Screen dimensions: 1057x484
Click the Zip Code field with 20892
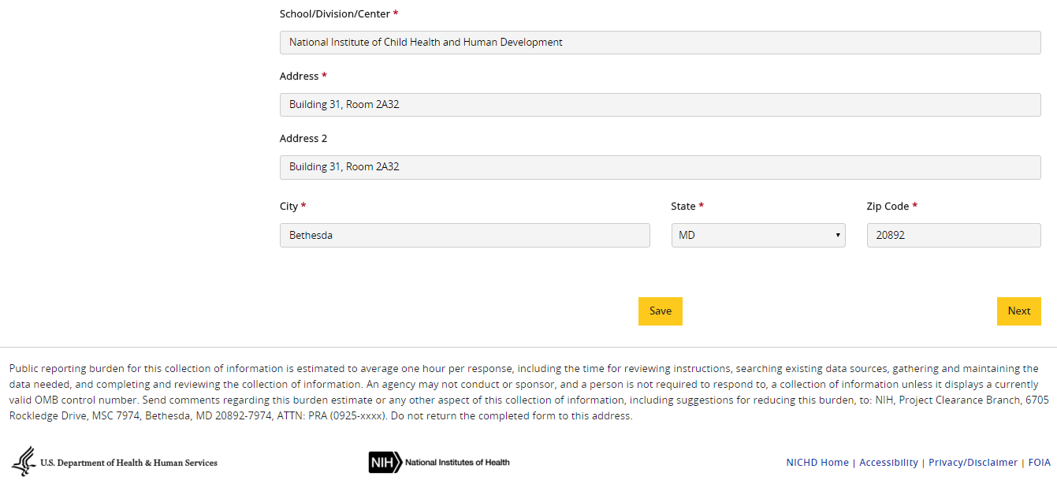coord(953,235)
